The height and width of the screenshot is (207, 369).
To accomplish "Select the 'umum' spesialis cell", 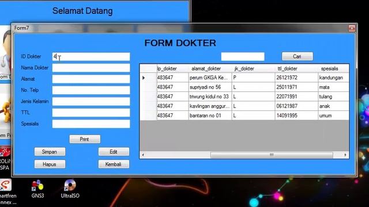I will point(333,116).
